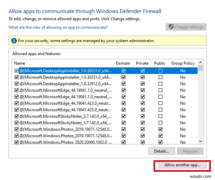This screenshot has height=180, width=215.
Task: Click the apps list vertical scrollbar thumb
Action: (201, 68)
